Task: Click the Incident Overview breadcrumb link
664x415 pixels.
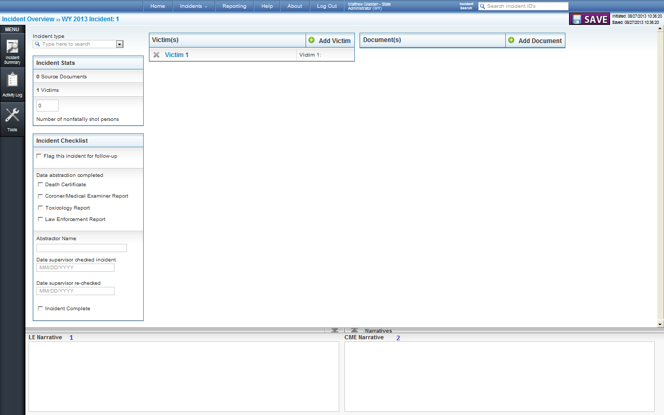Action: (28, 19)
